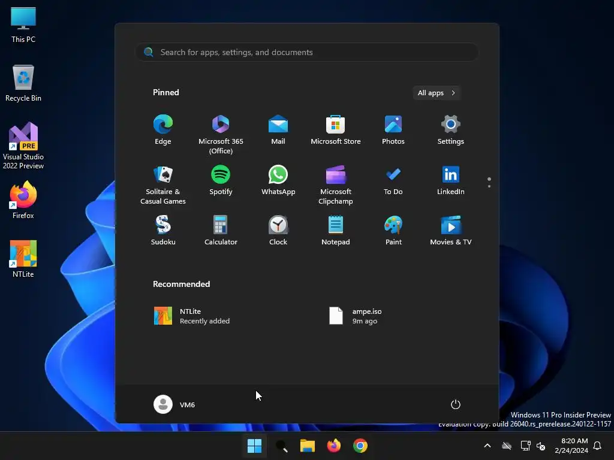Open File Explorer from the taskbar
Viewport: 614px width, 460px height.
(308, 446)
